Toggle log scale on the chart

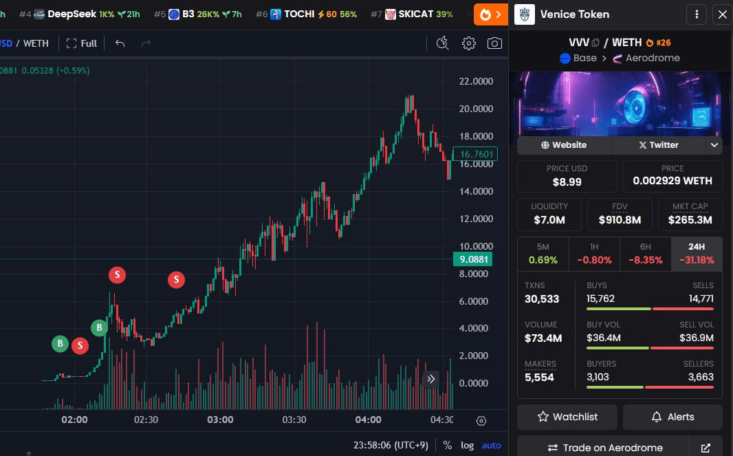pos(467,445)
